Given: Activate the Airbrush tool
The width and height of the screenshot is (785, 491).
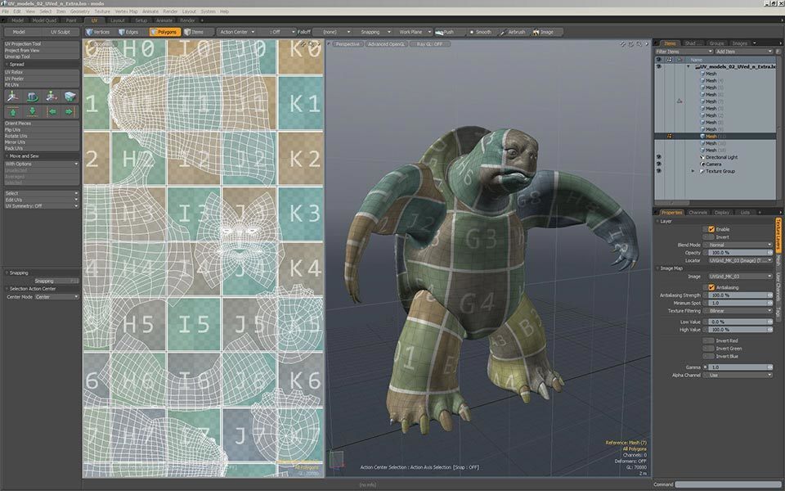Looking at the screenshot, I should coord(514,32).
